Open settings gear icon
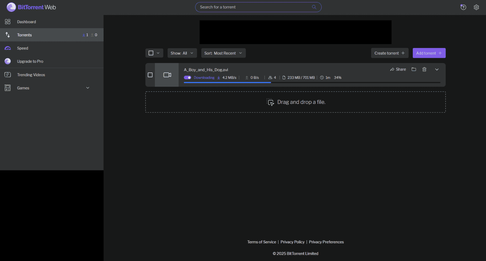The image size is (486, 261). coord(476,7)
